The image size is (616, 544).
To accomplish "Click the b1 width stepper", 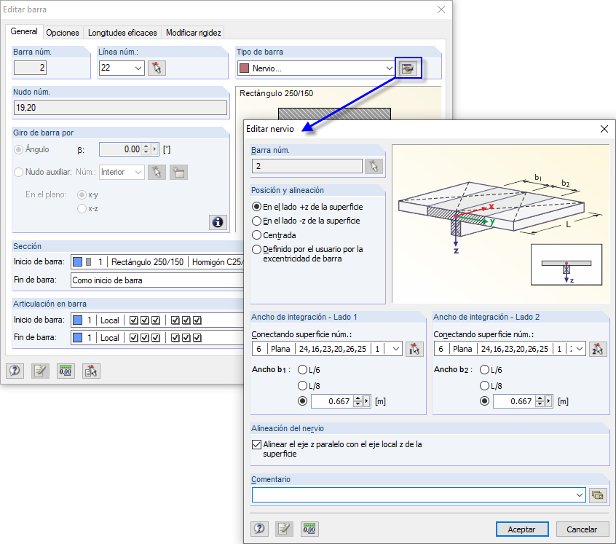I will point(358,401).
